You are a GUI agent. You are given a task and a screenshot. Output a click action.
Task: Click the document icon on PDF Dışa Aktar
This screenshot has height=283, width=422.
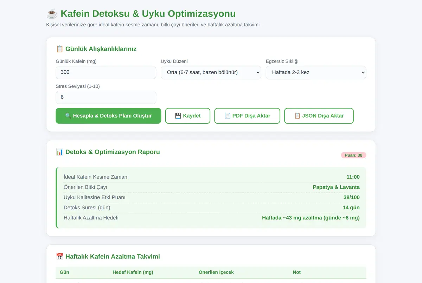point(228,116)
